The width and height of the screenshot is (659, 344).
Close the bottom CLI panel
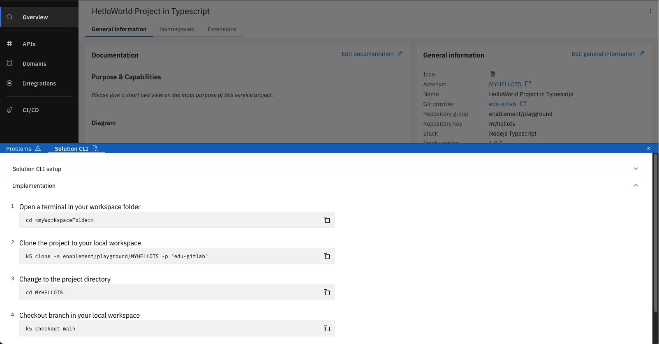649,148
